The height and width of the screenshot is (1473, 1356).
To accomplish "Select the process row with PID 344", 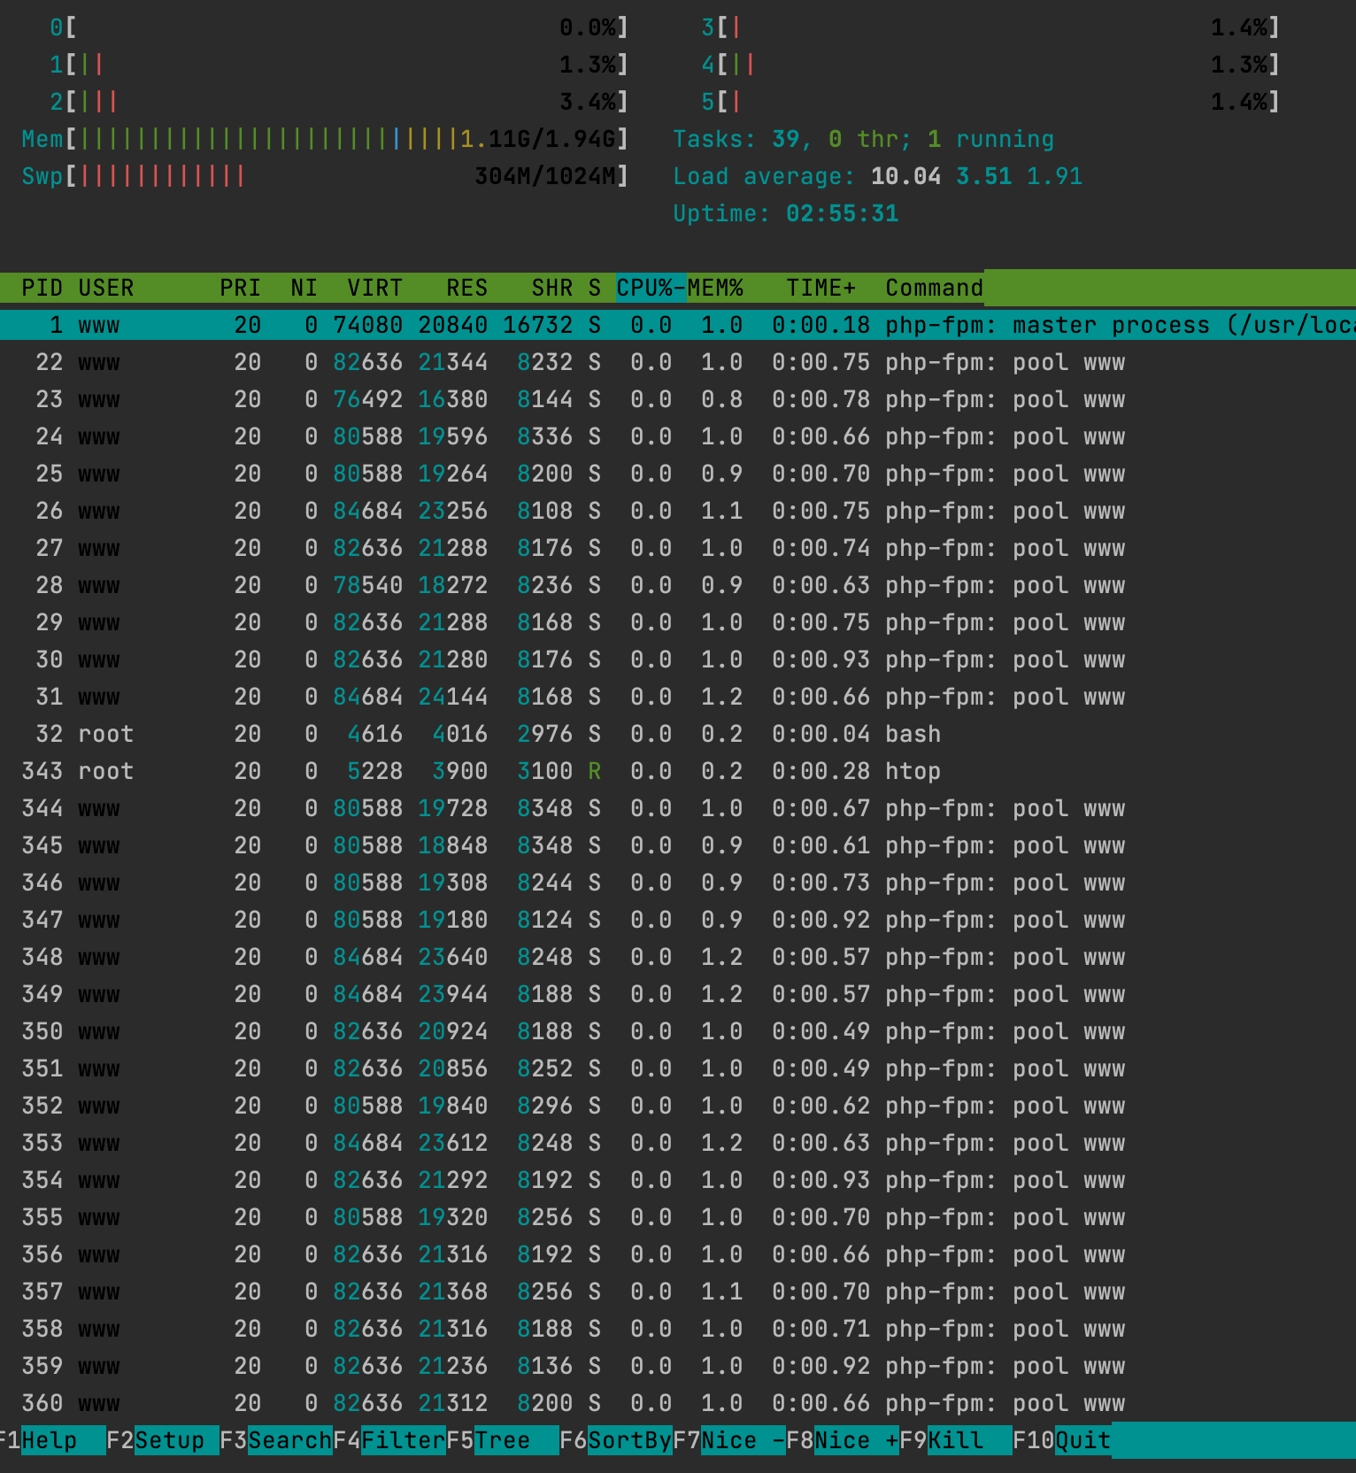I will [678, 808].
